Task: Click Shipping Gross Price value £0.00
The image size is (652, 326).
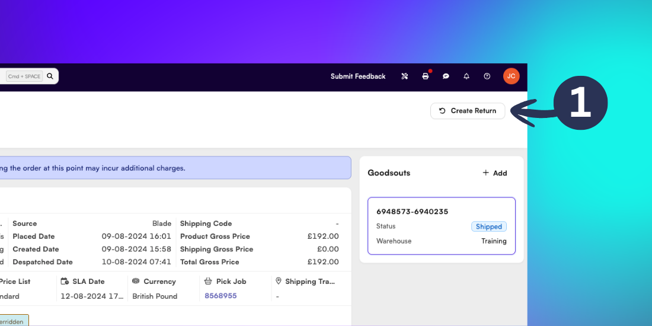Action: point(328,250)
